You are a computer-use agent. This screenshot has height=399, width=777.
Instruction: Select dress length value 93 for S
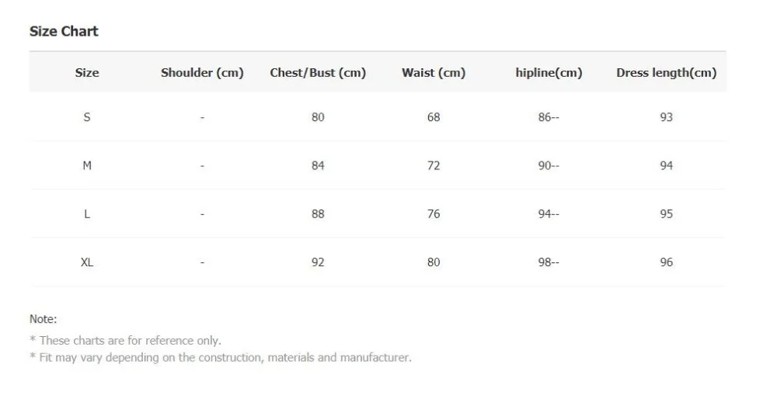click(x=666, y=117)
